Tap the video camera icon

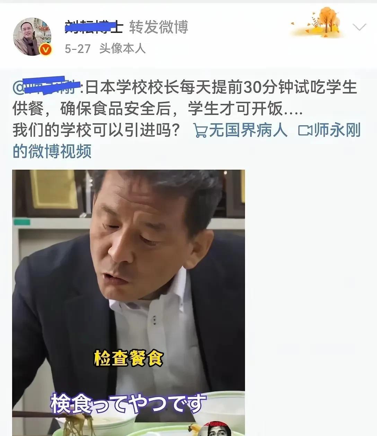[x=305, y=131]
